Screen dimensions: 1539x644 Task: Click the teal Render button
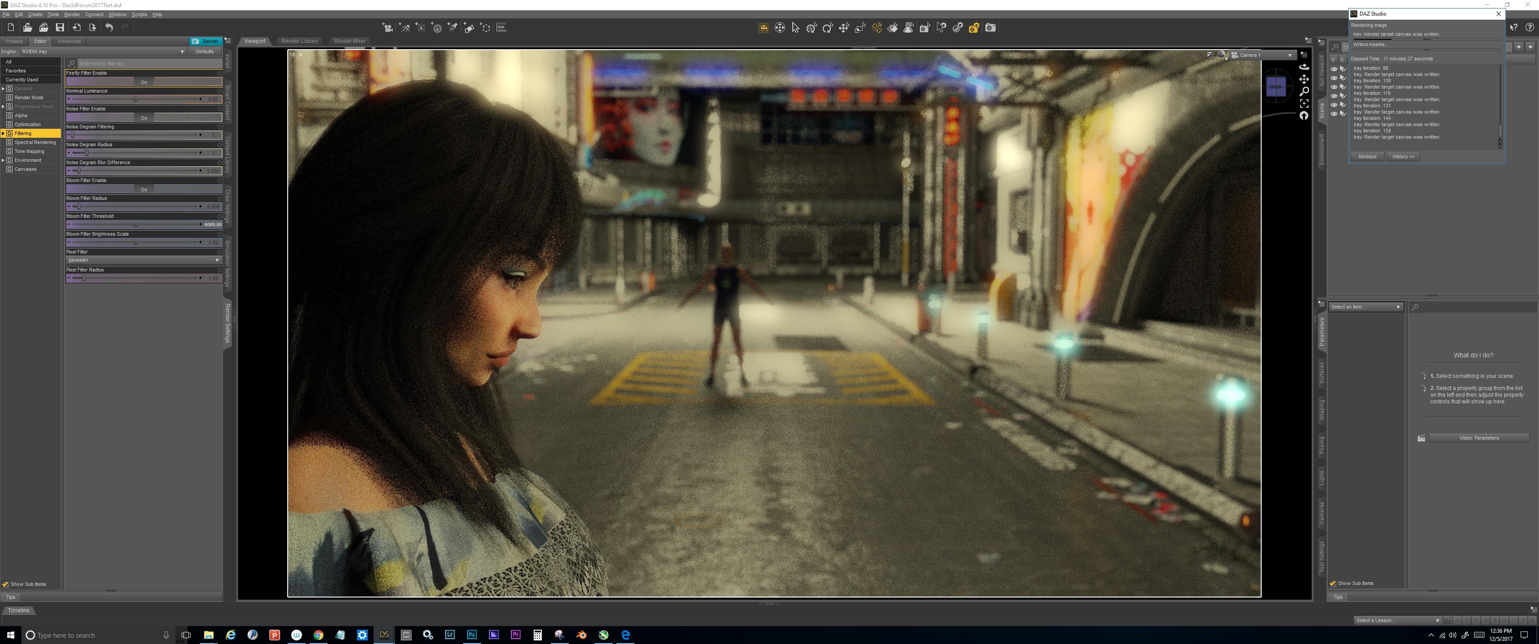(x=206, y=41)
